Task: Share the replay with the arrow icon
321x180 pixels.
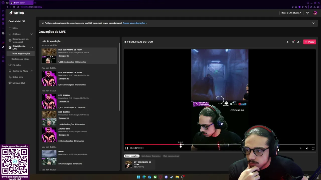Action: (x=293, y=42)
